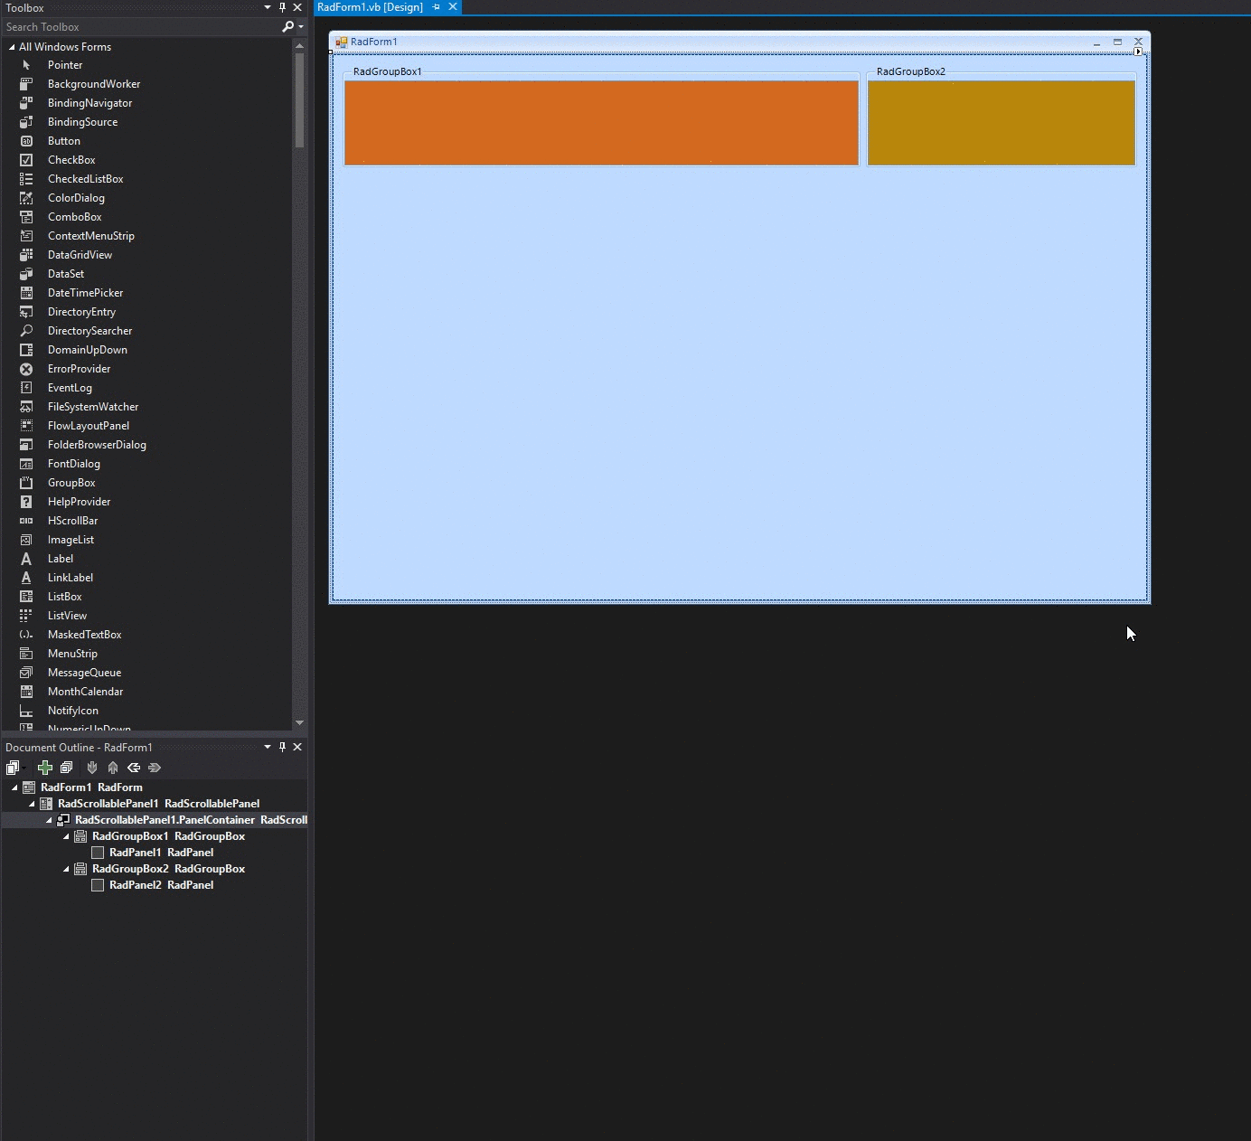Image resolution: width=1251 pixels, height=1141 pixels.
Task: Click the Search Toolbox field
Action: pyautogui.click(x=143, y=27)
